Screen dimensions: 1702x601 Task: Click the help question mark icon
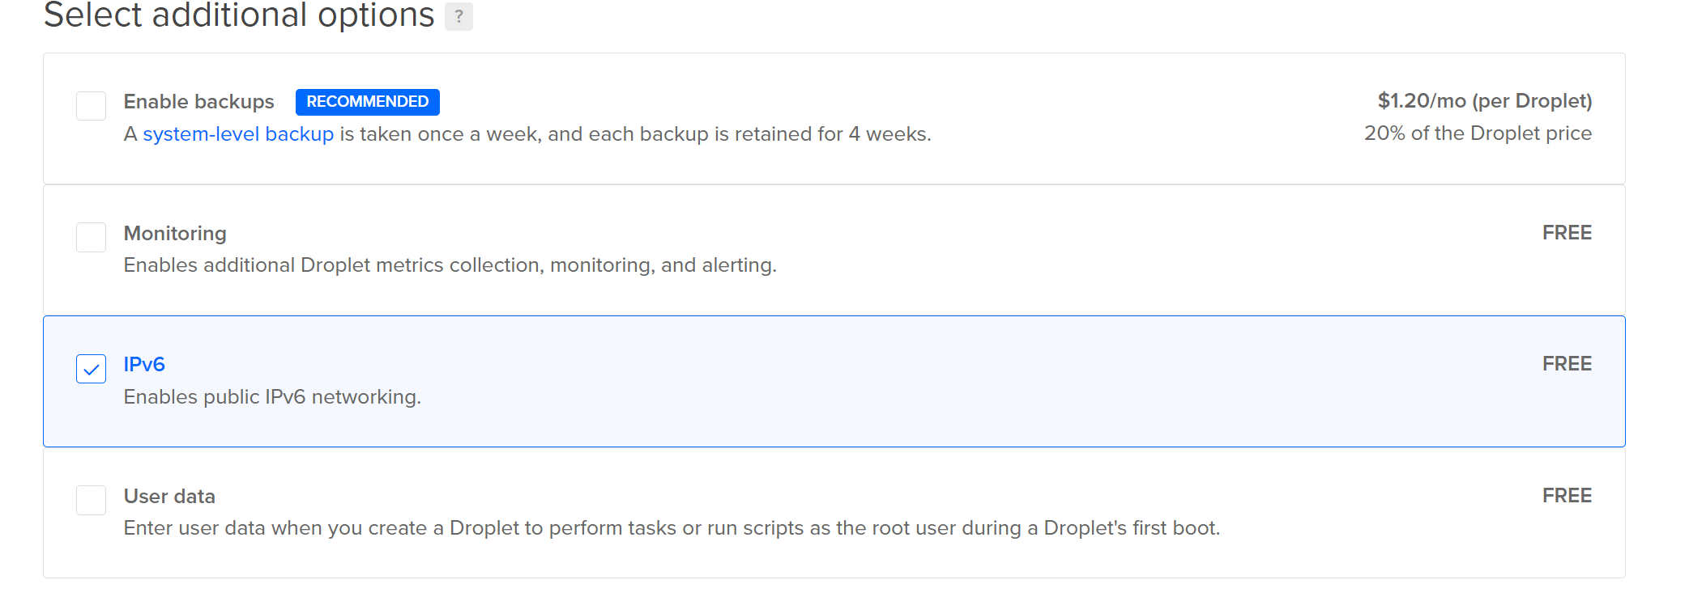pos(459,16)
